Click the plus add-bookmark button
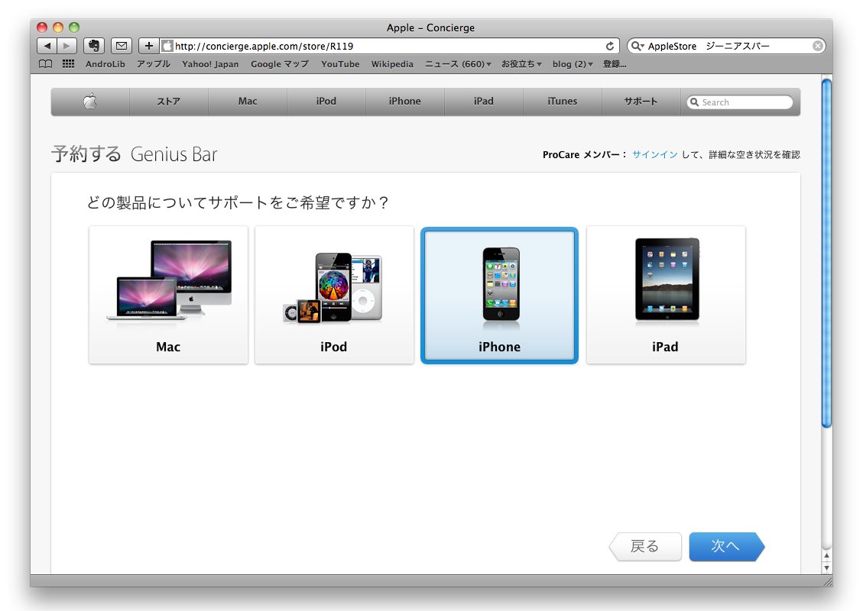Image resolution: width=863 pixels, height=611 pixels. (x=148, y=46)
